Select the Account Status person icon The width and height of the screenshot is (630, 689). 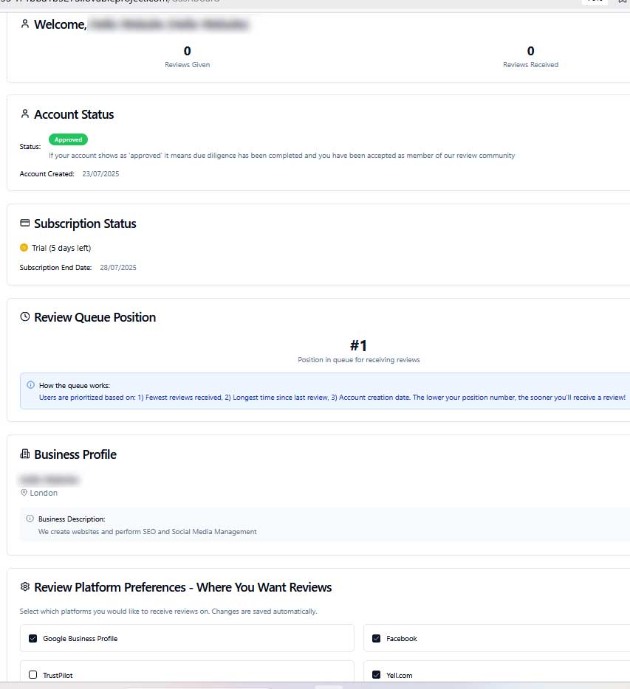(24, 114)
